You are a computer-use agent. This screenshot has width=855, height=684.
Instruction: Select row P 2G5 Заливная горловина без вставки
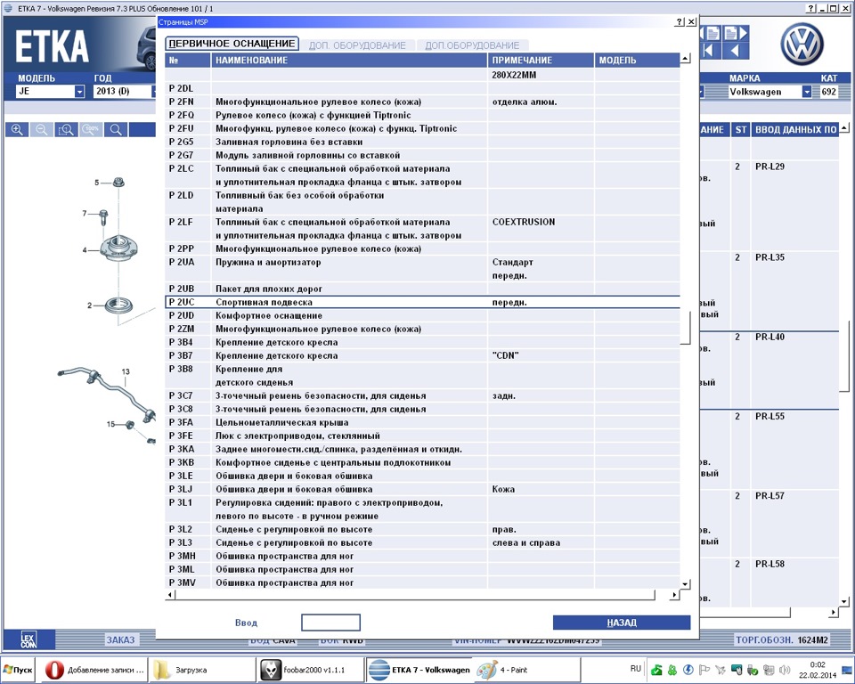click(422, 142)
